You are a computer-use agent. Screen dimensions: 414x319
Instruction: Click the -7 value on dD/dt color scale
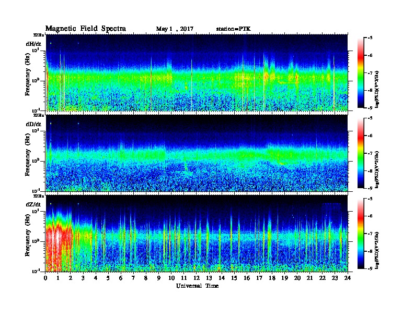pyautogui.click(x=370, y=153)
